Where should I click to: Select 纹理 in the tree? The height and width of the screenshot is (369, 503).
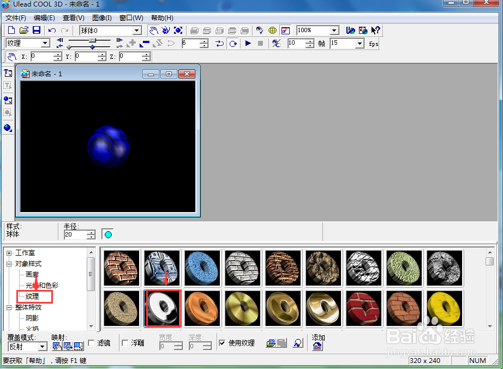pos(32,297)
